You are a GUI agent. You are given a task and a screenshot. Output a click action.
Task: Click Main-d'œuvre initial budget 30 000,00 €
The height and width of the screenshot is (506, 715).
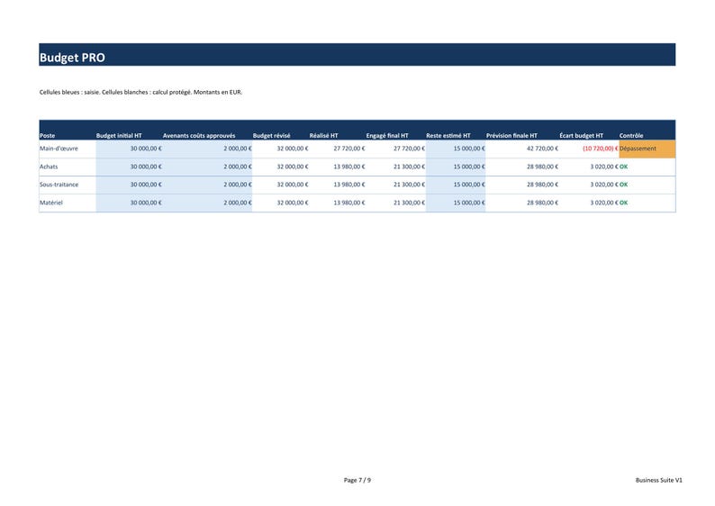[x=146, y=149]
